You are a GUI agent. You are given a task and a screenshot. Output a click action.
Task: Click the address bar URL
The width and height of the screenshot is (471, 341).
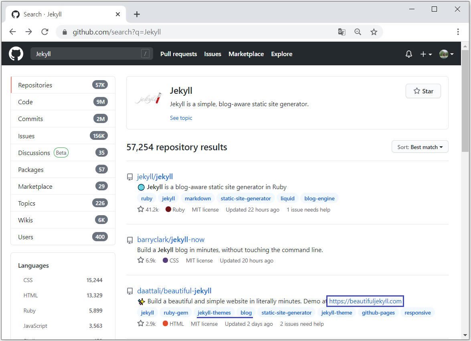[117, 32]
